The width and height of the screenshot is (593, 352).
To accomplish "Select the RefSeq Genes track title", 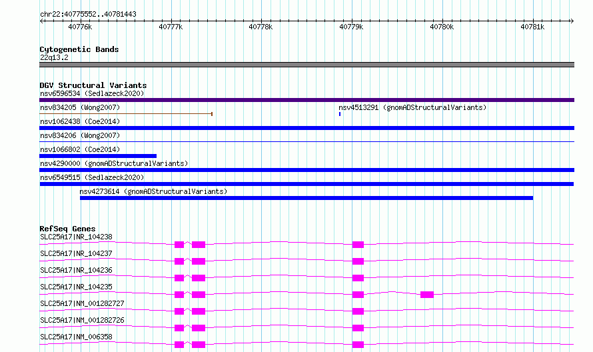I will pos(67,229).
